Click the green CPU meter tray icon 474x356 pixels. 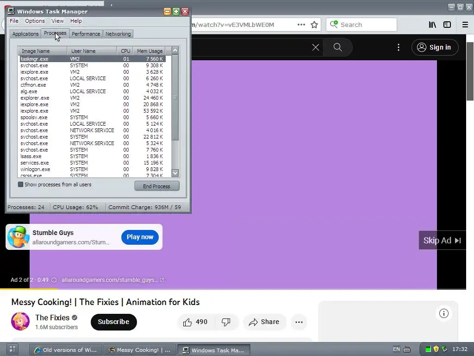[428, 349]
